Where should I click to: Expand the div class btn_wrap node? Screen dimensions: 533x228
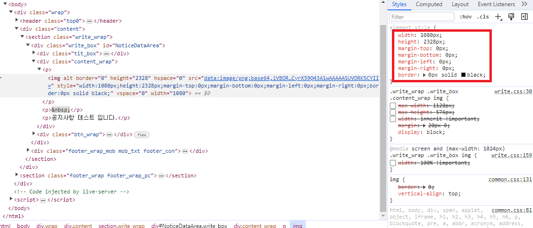(x=34, y=134)
